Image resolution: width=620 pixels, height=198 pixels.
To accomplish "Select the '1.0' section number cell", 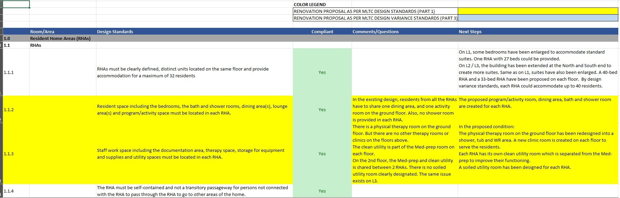I will (16, 38).
